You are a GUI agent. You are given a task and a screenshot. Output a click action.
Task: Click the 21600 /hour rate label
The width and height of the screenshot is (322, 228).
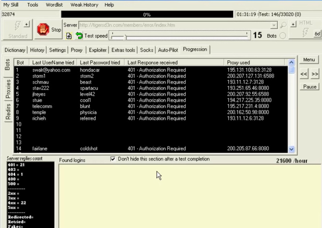click(291, 161)
